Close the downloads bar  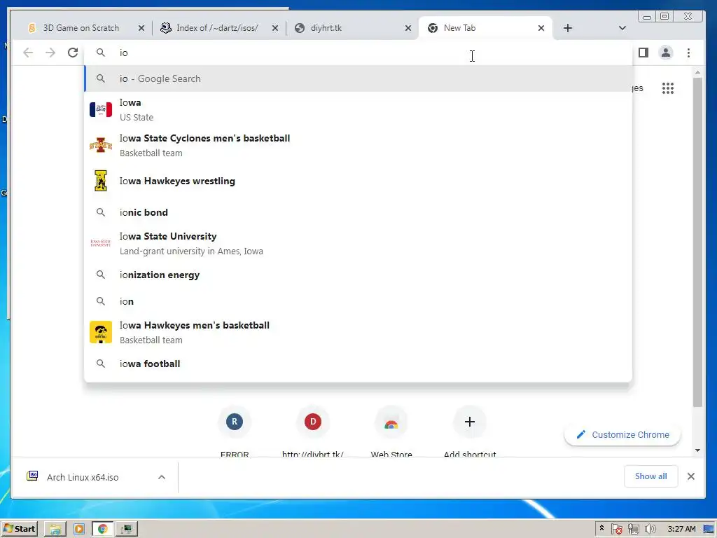[691, 476]
